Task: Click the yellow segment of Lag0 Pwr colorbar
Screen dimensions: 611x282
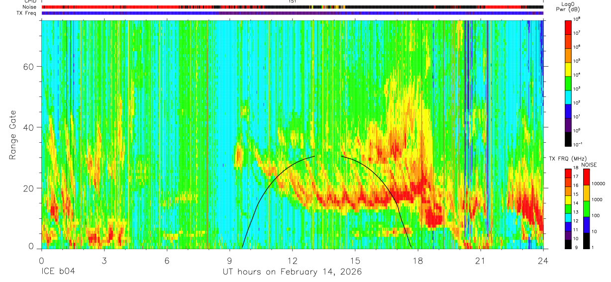Action: click(x=568, y=70)
